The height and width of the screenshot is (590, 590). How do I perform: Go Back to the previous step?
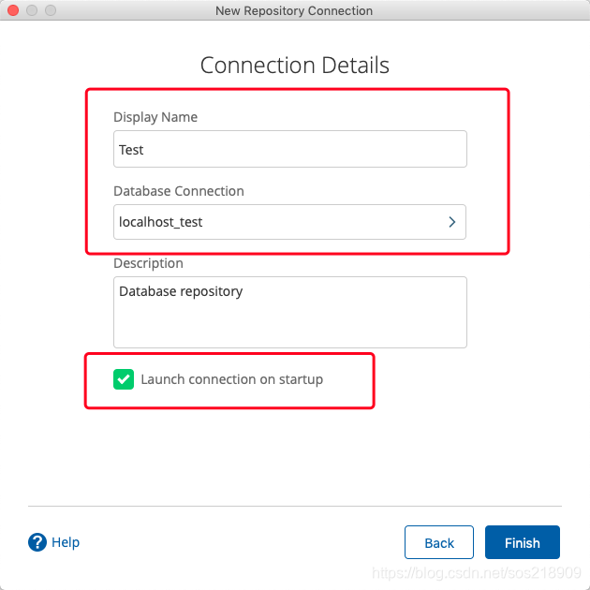[x=438, y=542]
